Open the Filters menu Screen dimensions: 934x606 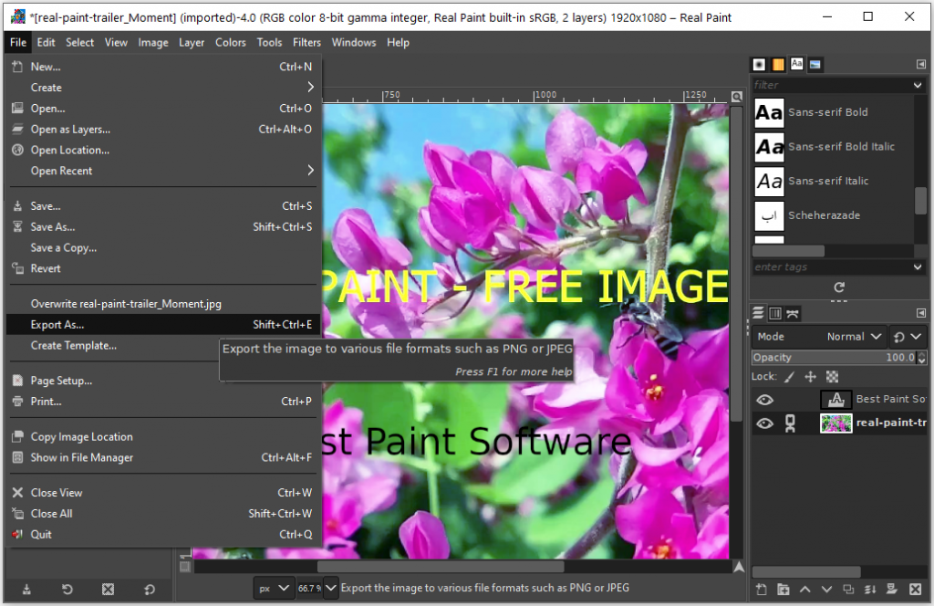pos(306,43)
